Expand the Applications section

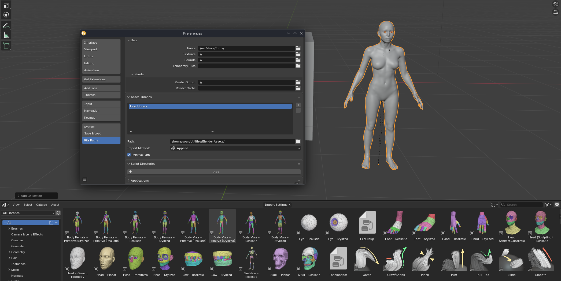(140, 181)
